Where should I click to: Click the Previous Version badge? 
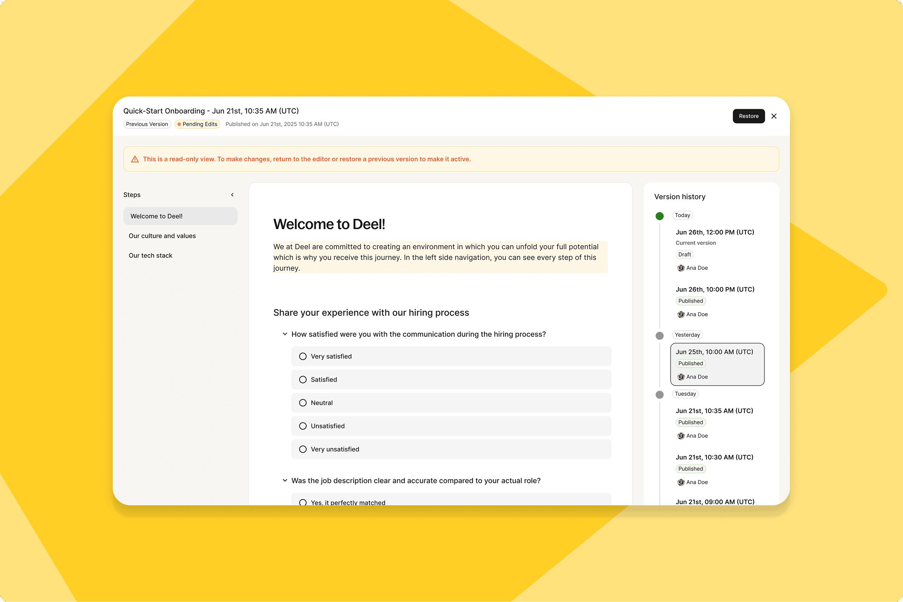(x=147, y=124)
